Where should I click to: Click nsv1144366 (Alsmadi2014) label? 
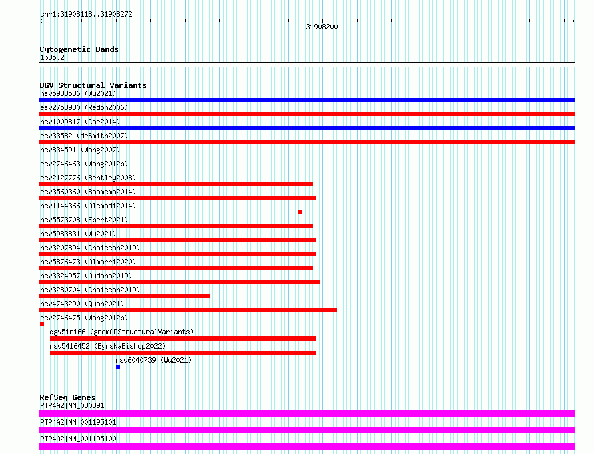88,206
